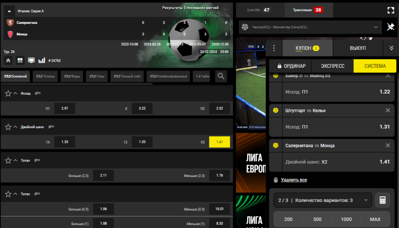Favorite the Исход market star
Viewport: 399px width, 228px height.
point(8,94)
